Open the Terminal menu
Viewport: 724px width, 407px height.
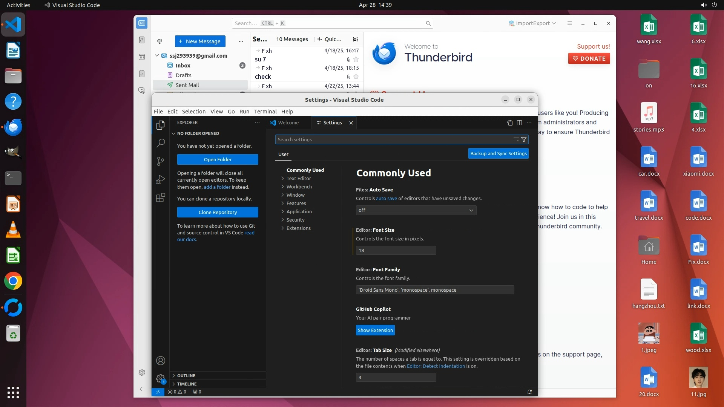point(265,112)
